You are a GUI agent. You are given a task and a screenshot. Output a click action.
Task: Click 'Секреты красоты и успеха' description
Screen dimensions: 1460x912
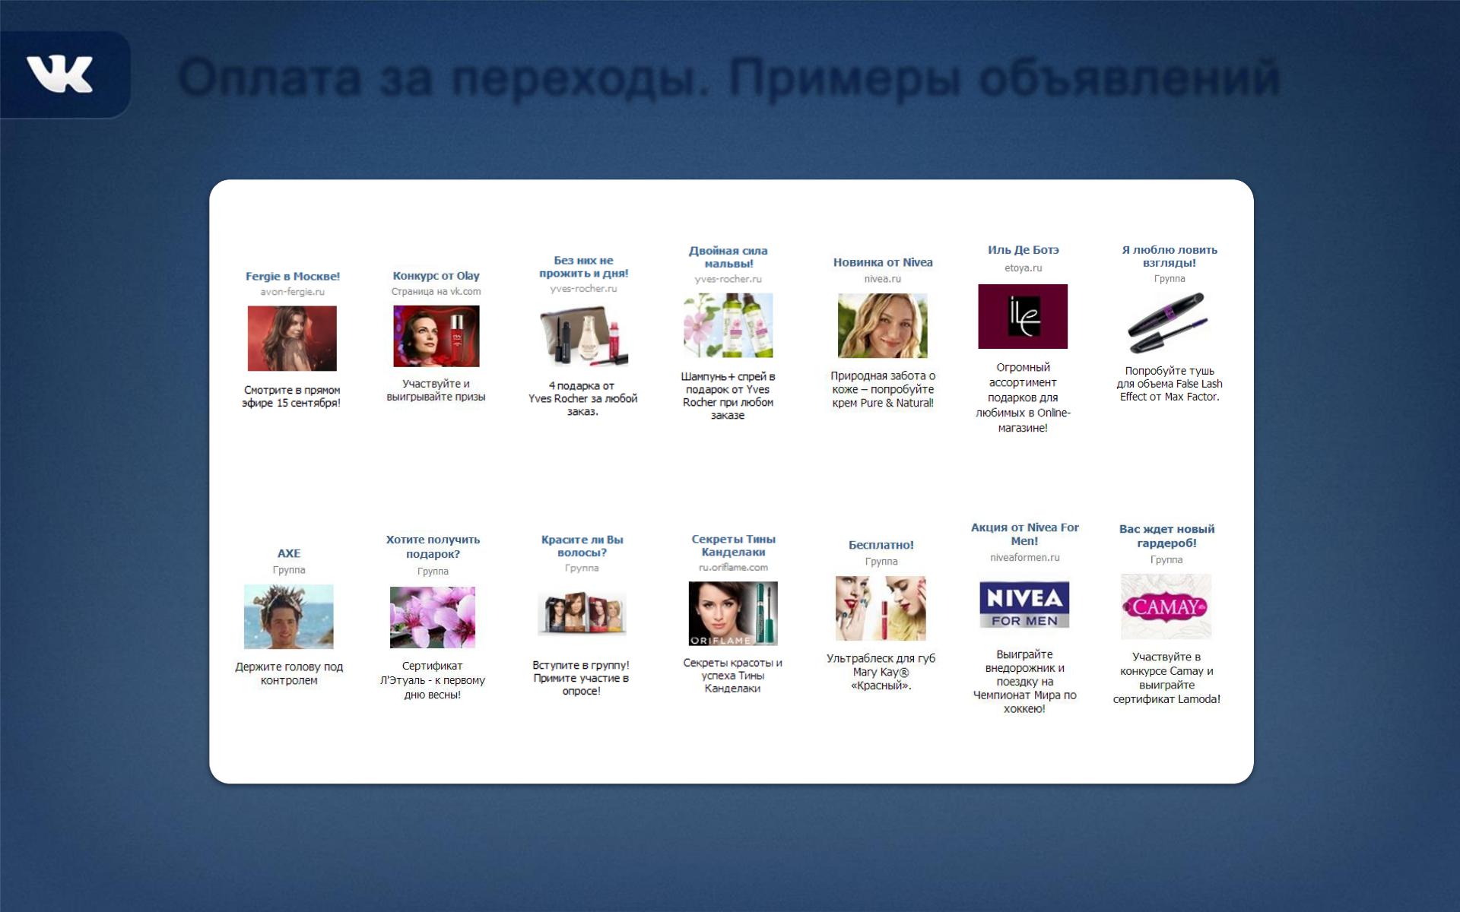[x=732, y=675]
